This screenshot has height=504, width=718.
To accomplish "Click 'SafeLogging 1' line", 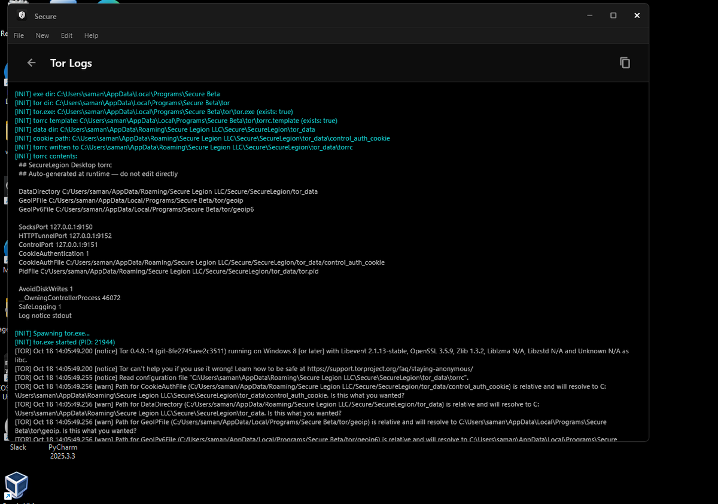I will pos(40,307).
